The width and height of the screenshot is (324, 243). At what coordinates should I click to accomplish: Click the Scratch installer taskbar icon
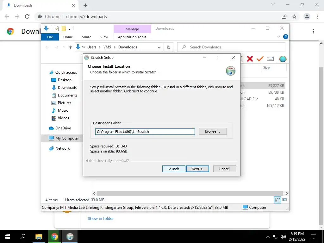pyautogui.click(x=70, y=237)
